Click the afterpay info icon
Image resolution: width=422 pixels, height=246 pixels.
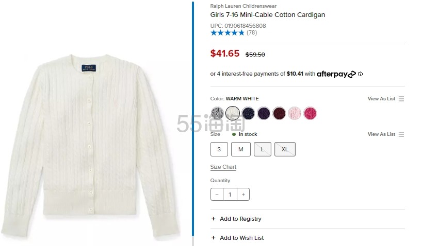coord(360,74)
